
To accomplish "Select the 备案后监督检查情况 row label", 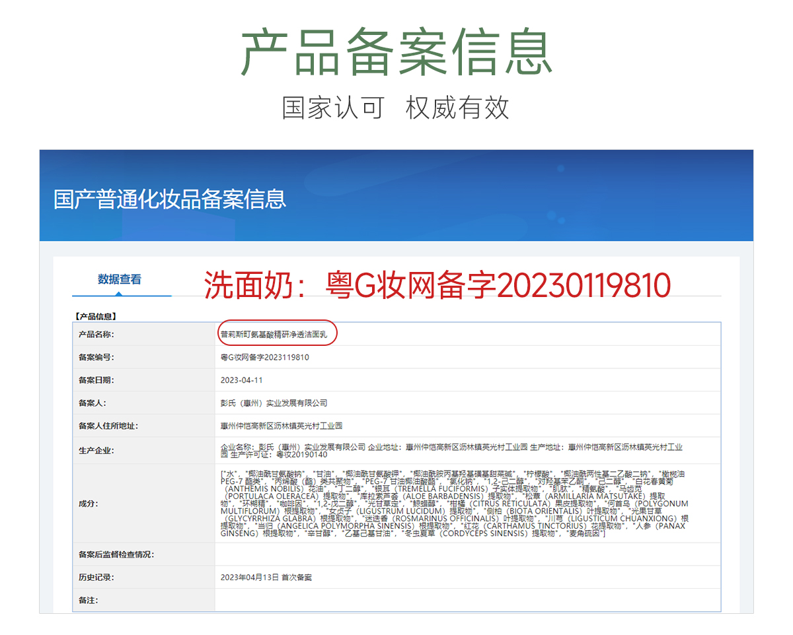I will pyautogui.click(x=116, y=554).
